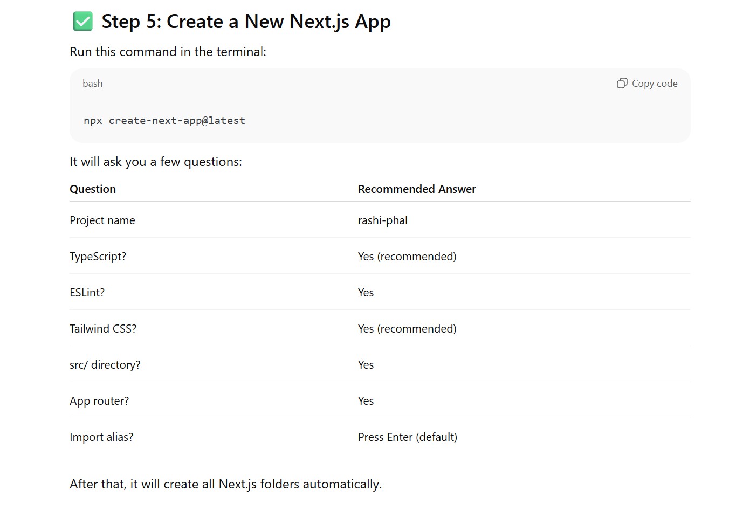Select the "Question" column header
The width and height of the screenshot is (736, 511).
(93, 189)
